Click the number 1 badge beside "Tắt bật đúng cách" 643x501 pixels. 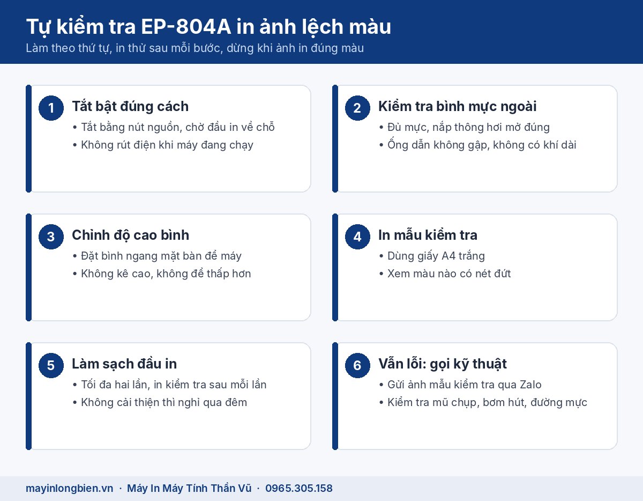[51, 108]
